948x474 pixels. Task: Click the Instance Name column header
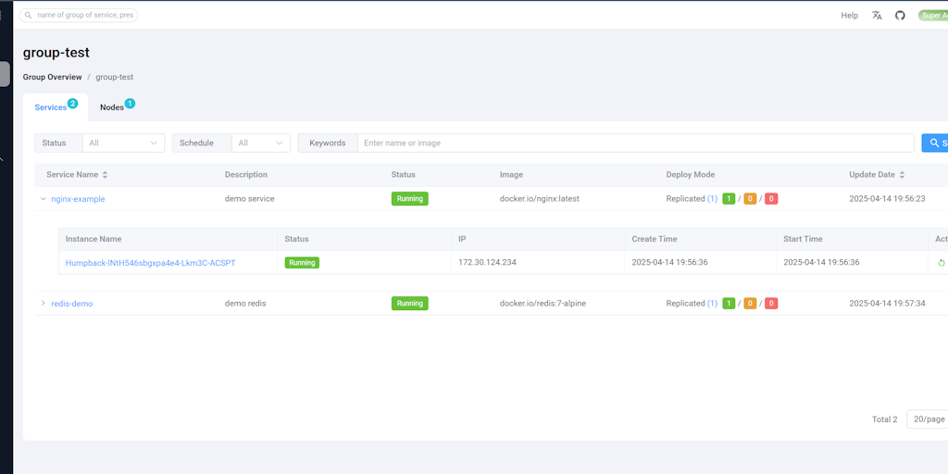[x=94, y=240]
